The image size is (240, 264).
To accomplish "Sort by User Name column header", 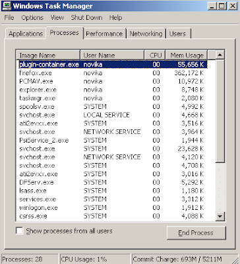I will [x=112, y=55].
